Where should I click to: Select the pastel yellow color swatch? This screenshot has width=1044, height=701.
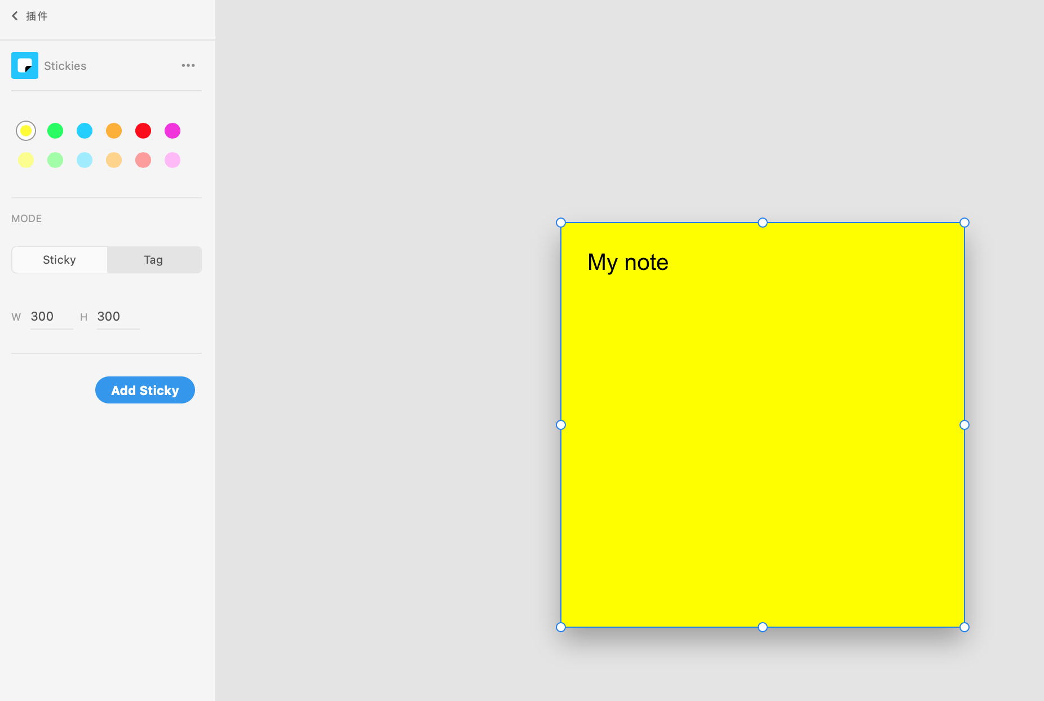(26, 160)
